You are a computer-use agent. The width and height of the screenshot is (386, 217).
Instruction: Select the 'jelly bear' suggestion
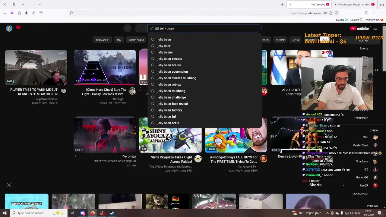pos(204,46)
